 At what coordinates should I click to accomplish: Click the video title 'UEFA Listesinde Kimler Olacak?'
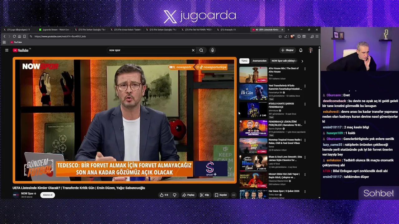pyautogui.click(x=79, y=188)
